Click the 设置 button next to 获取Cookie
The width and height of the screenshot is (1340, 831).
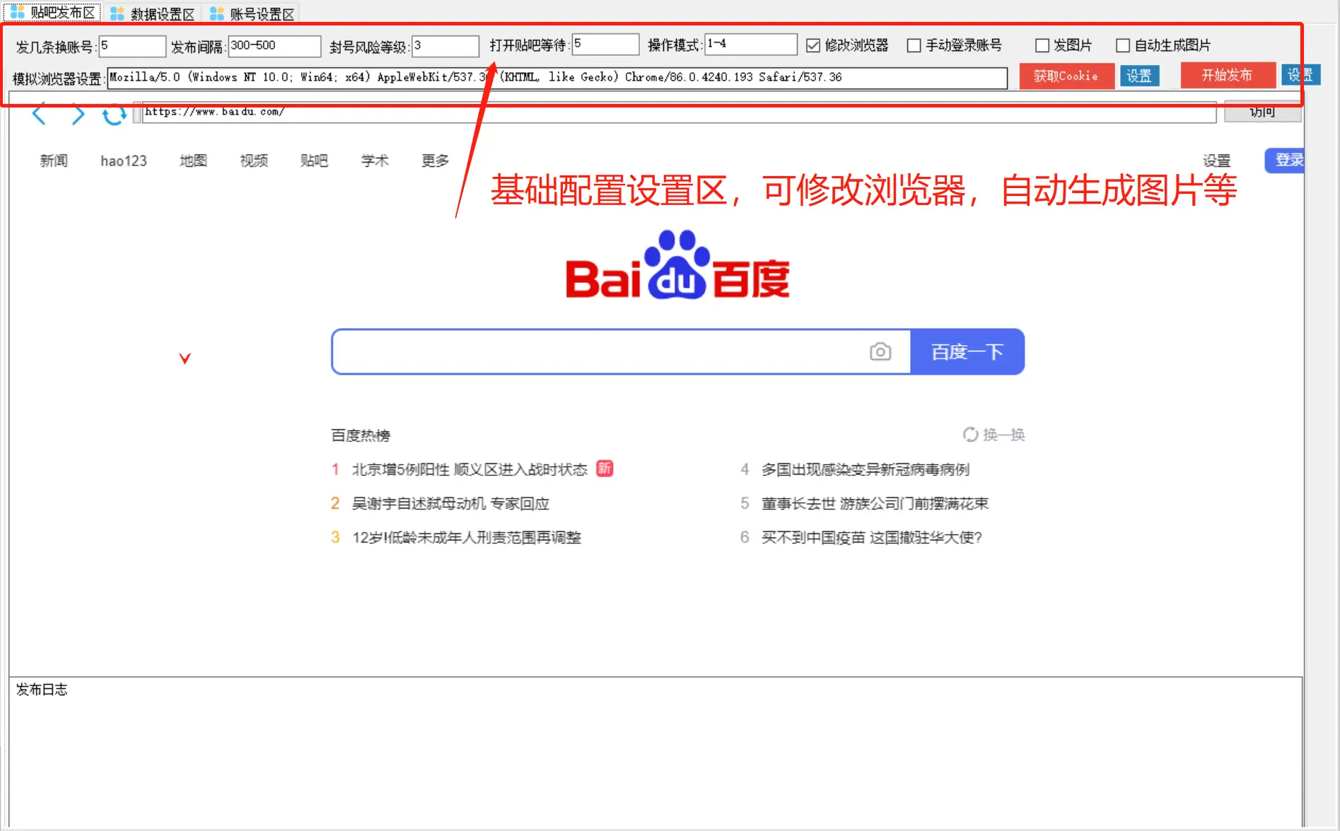1139,76
